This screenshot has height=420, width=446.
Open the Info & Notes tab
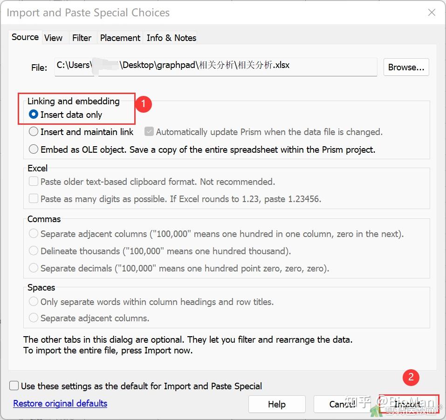point(172,38)
